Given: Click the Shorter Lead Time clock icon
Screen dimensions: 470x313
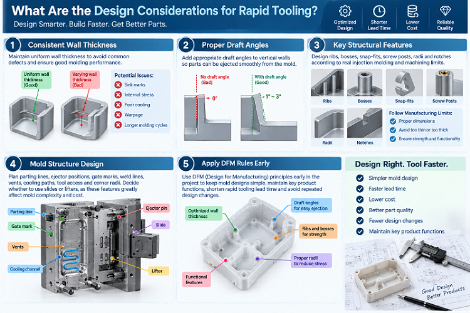Looking at the screenshot, I should click(x=379, y=11).
